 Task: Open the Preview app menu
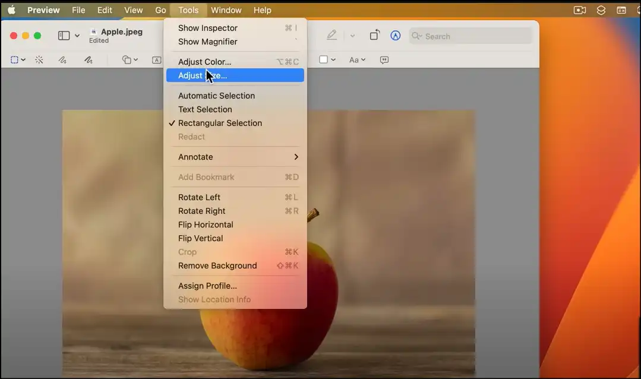pos(43,10)
